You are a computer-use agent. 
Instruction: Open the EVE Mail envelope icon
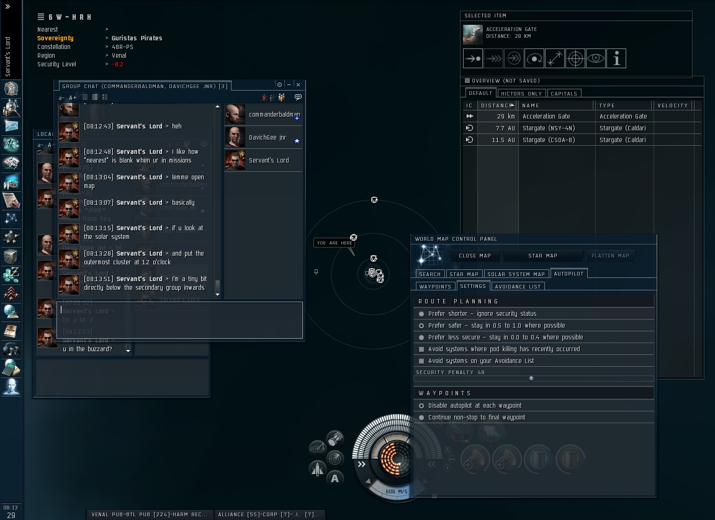point(11,126)
